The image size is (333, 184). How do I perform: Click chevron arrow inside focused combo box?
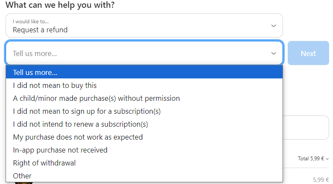pyautogui.click(x=273, y=53)
